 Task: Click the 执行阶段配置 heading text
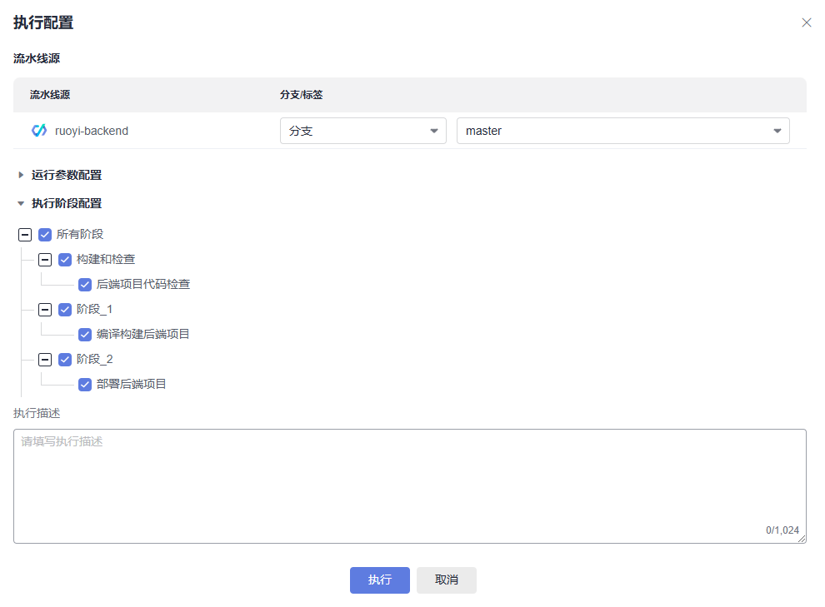(x=67, y=203)
